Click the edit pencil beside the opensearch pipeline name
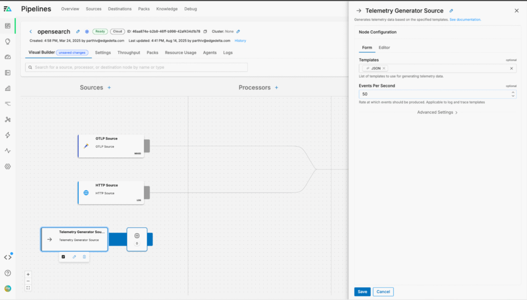The height and width of the screenshot is (300, 527). click(78, 31)
